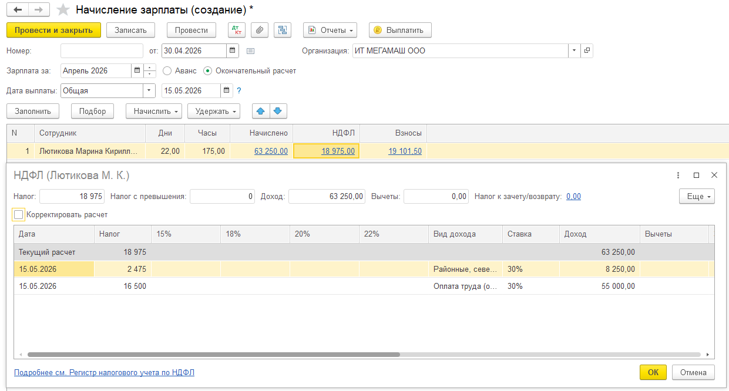Click the Номер input field

coord(102,51)
